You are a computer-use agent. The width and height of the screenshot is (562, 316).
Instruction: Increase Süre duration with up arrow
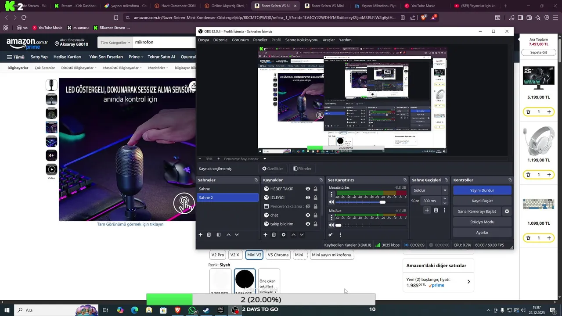tap(445, 198)
